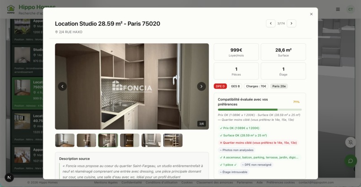The height and width of the screenshot is (187, 361).
Task: Open Conditions d'utilisation footer link
Action: tap(161, 183)
